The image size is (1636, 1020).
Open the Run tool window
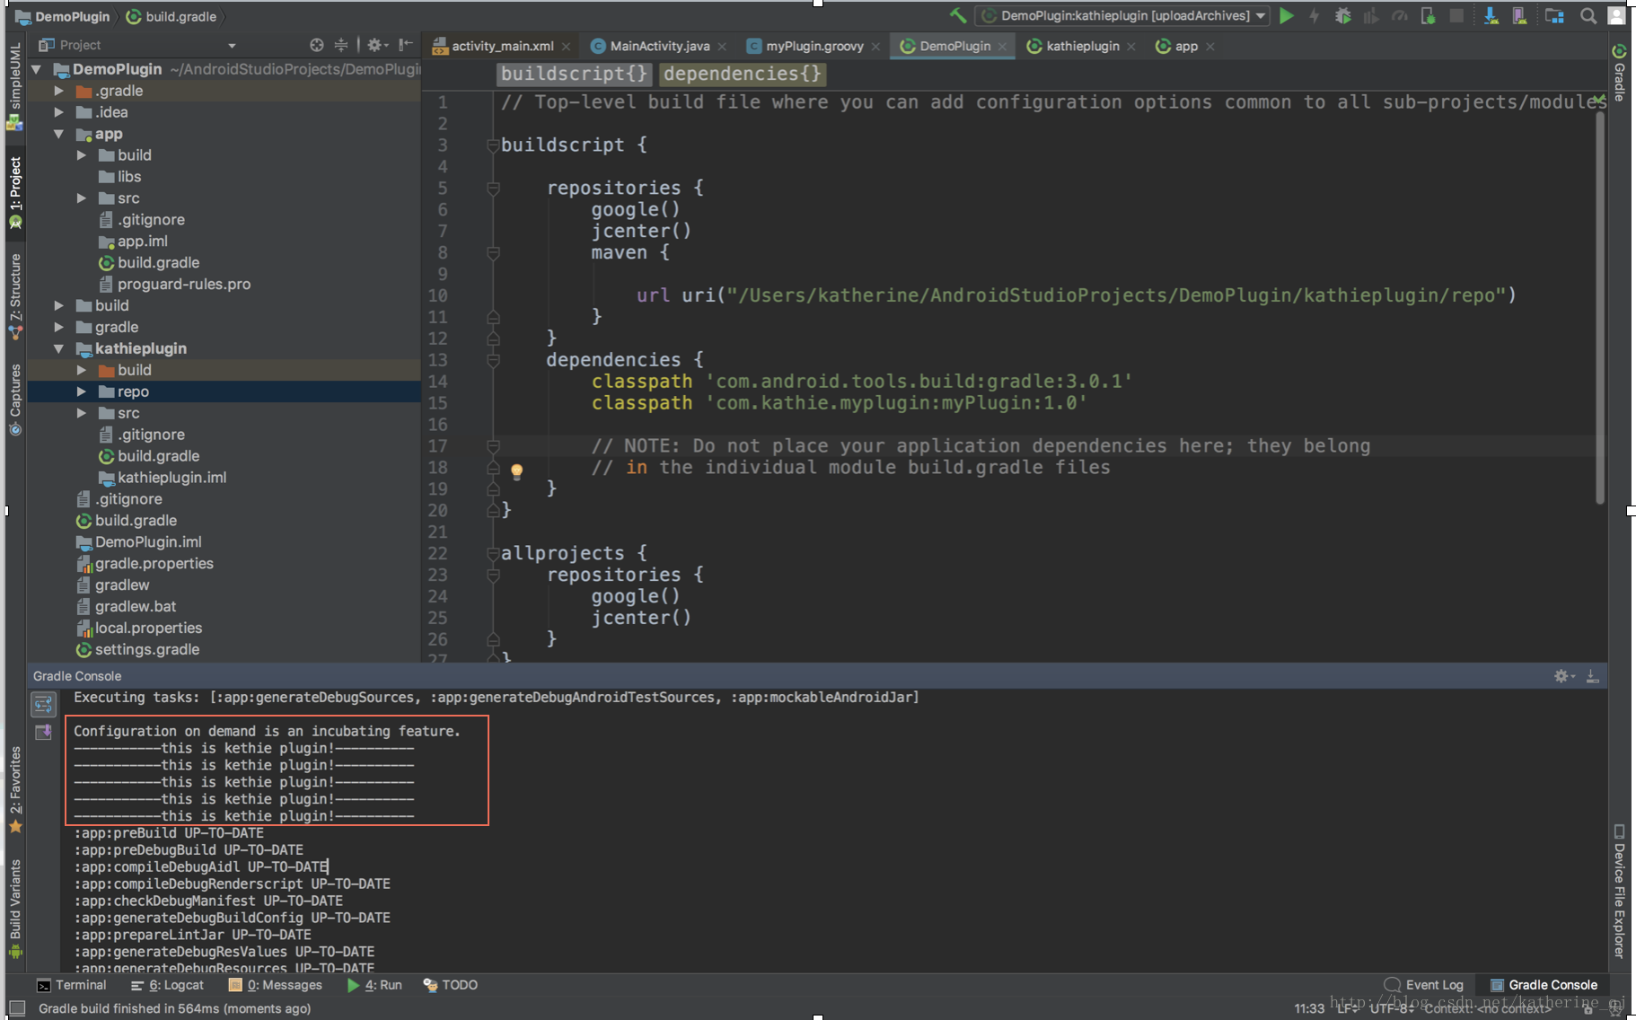[374, 985]
